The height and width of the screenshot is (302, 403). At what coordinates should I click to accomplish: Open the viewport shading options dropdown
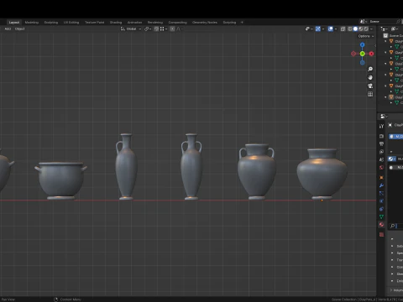371,29
